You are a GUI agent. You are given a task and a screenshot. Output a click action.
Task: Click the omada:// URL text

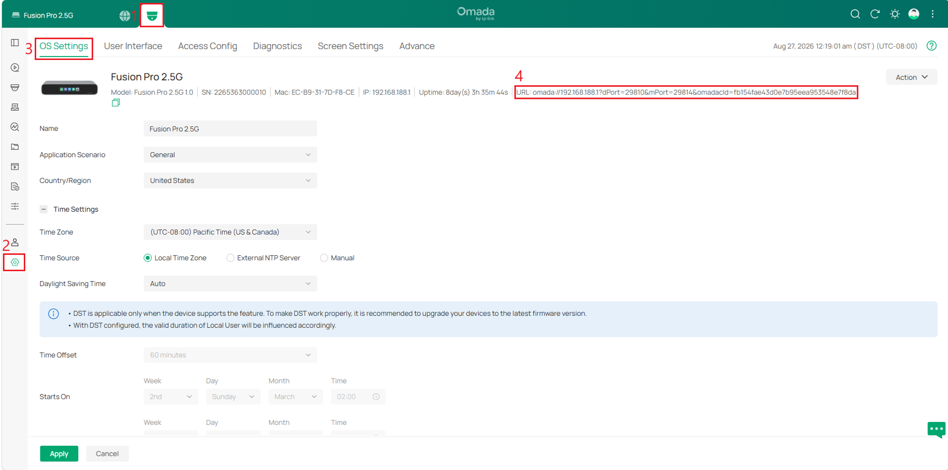(x=686, y=92)
